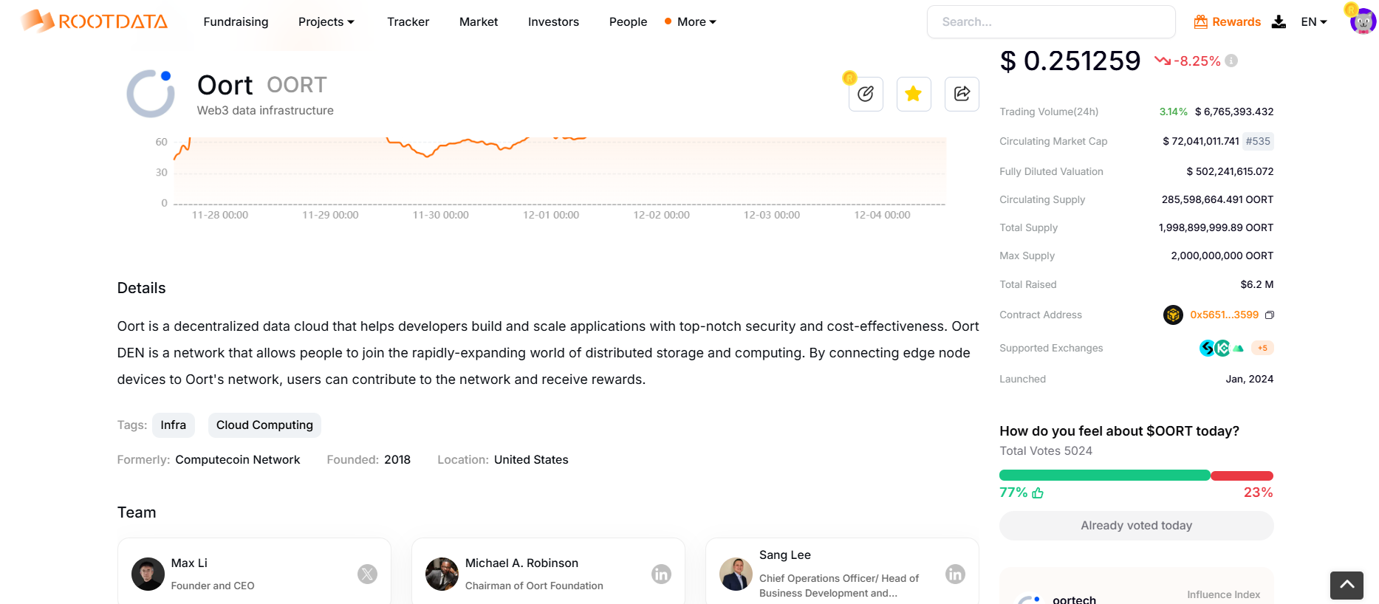The image size is (1379, 604).
Task: Click the thumbs-up bullish vote icon
Action: [x=1038, y=493]
